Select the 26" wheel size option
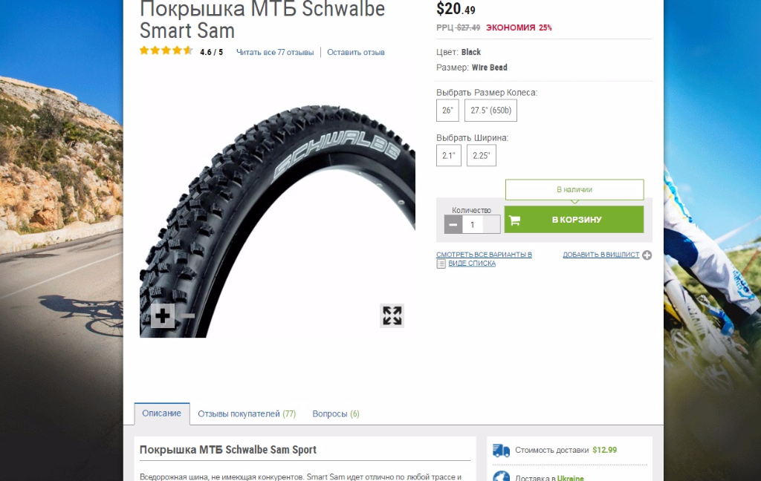Viewport: 761px width, 481px height. pyautogui.click(x=447, y=110)
